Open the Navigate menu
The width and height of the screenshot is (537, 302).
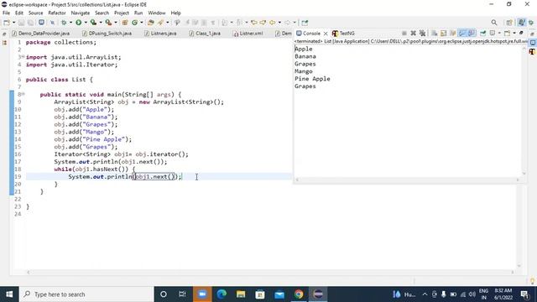[81, 13]
